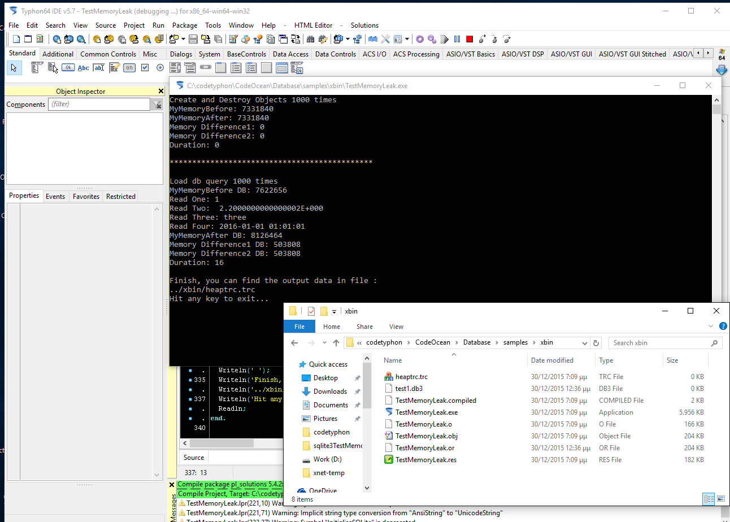730x522 pixels.
Task: Click Explorer up one level arrow
Action: [x=336, y=343]
